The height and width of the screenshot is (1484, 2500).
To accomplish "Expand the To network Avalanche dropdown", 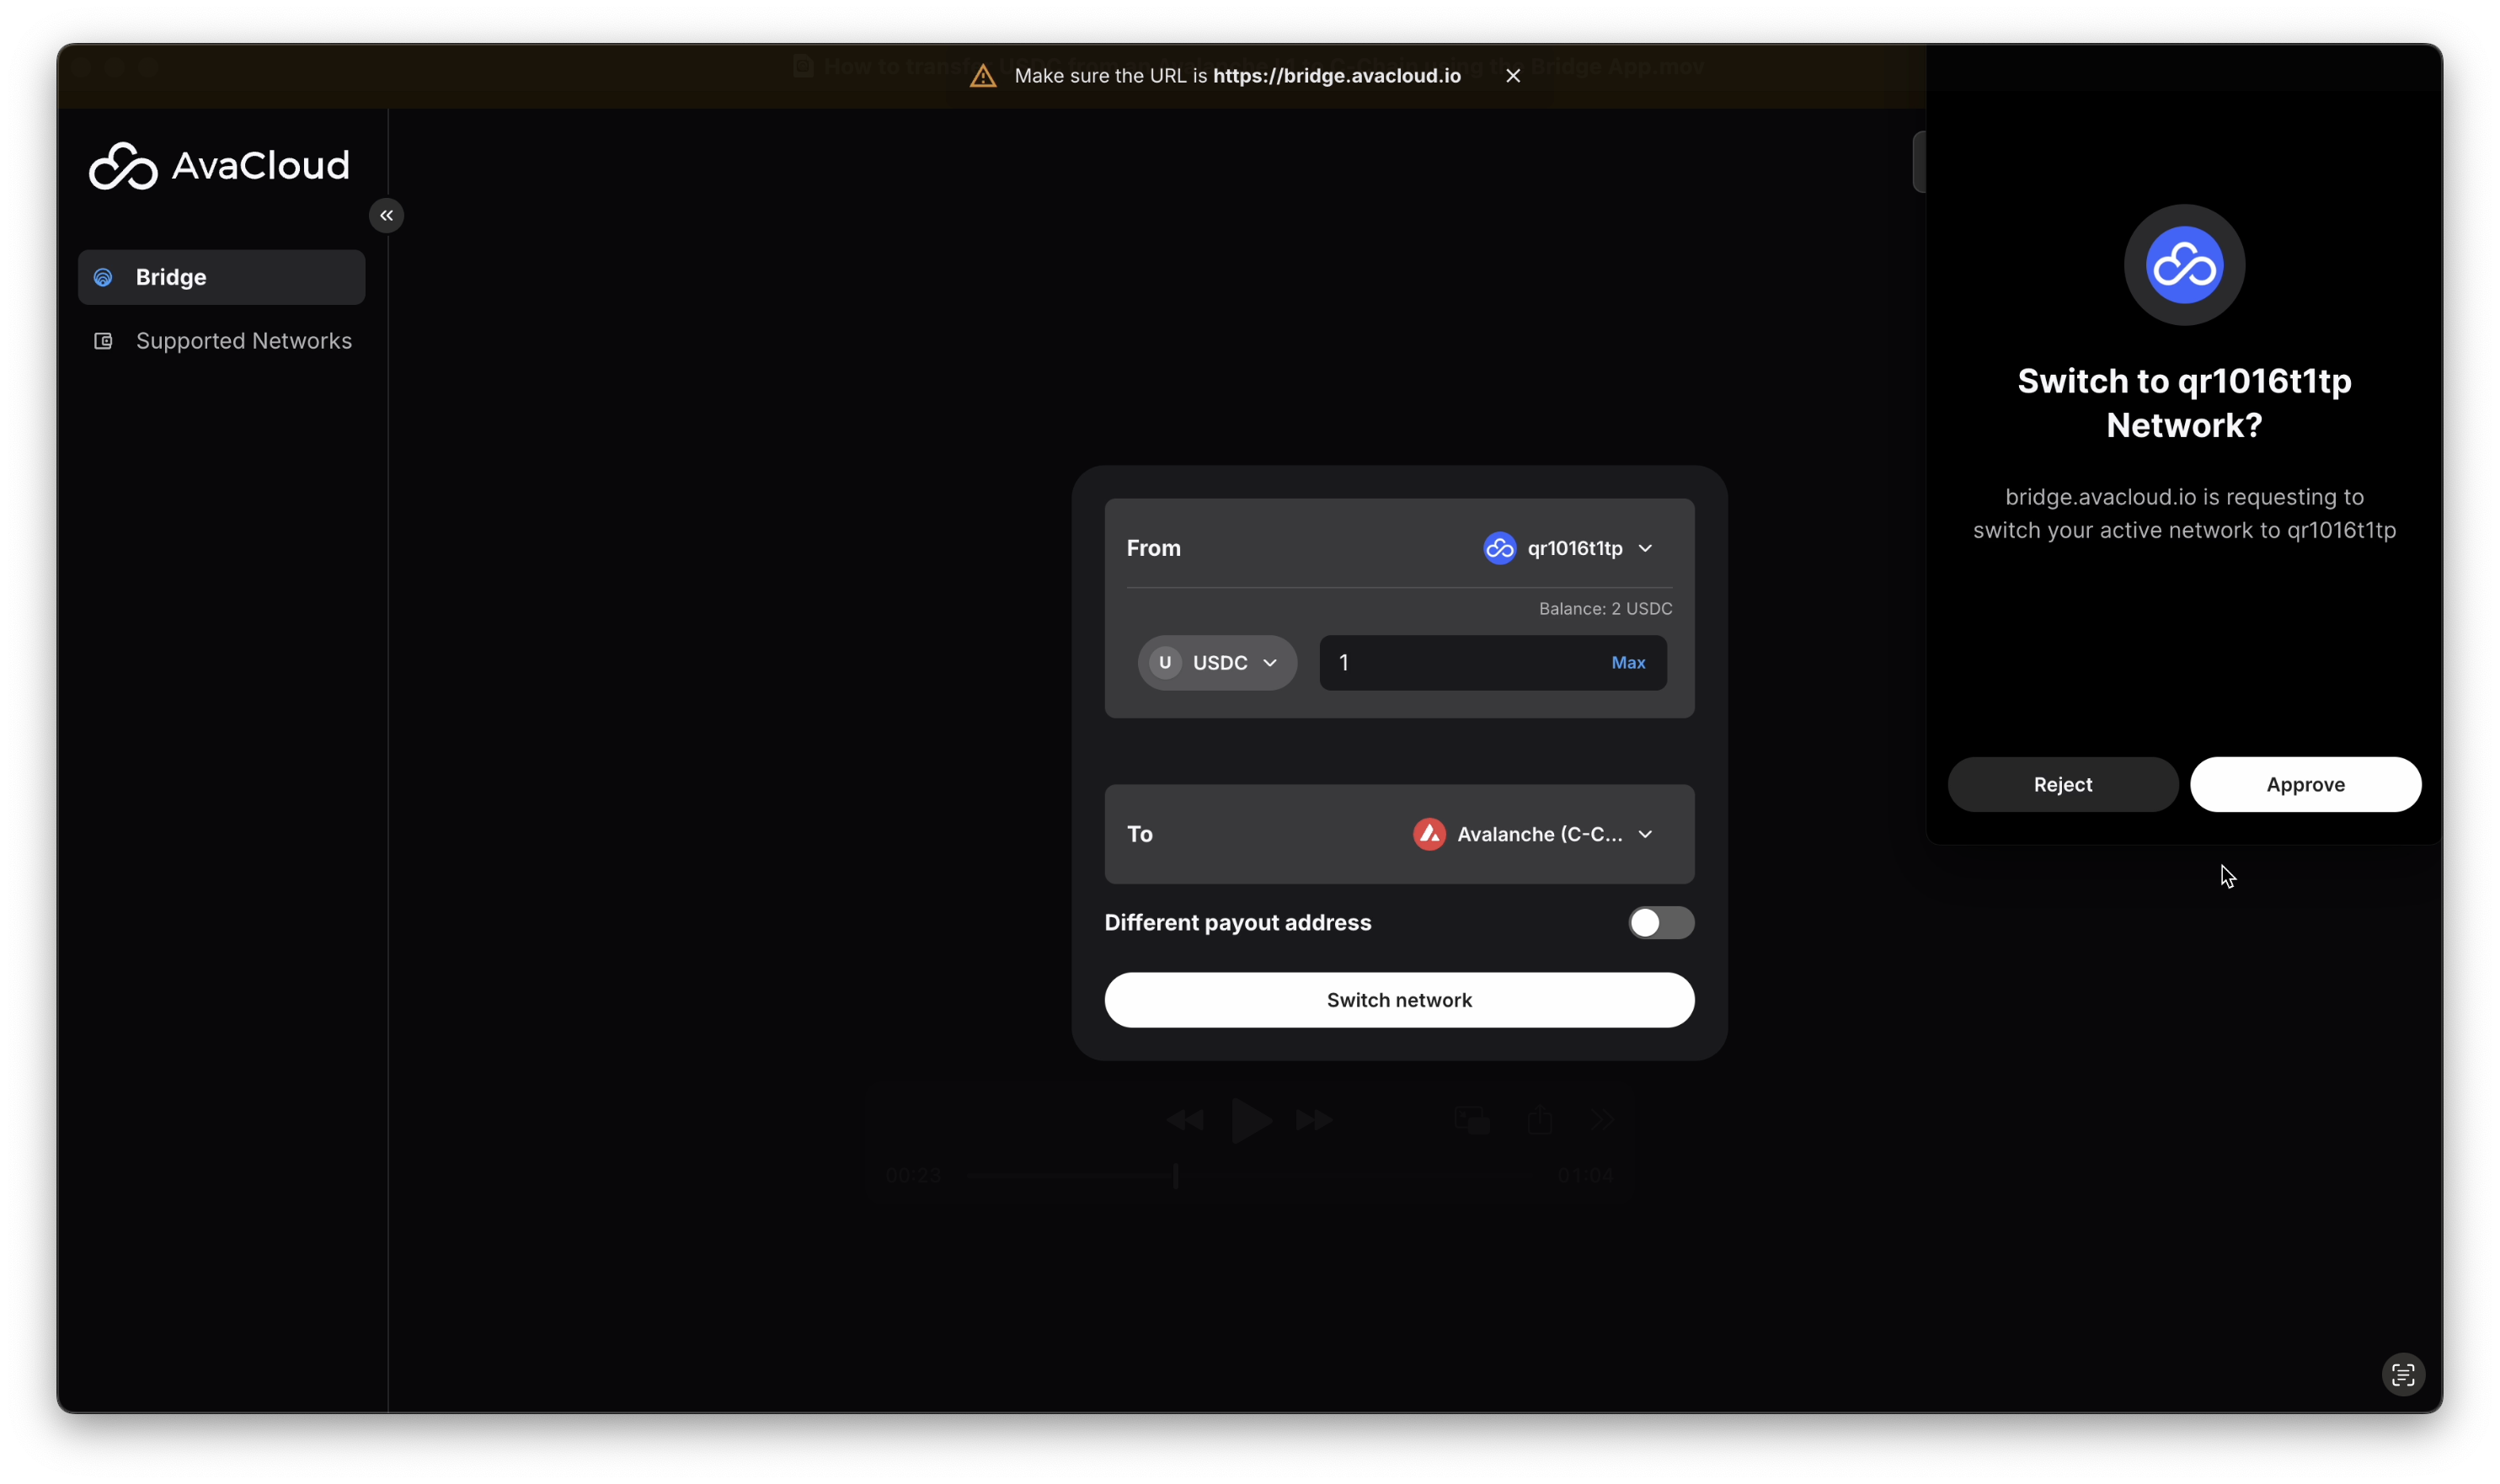I will pyautogui.click(x=1538, y=834).
